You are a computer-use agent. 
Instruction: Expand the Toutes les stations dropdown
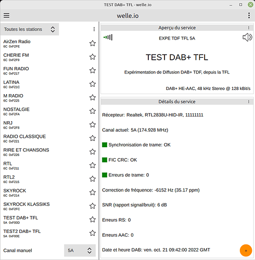pos(30,29)
